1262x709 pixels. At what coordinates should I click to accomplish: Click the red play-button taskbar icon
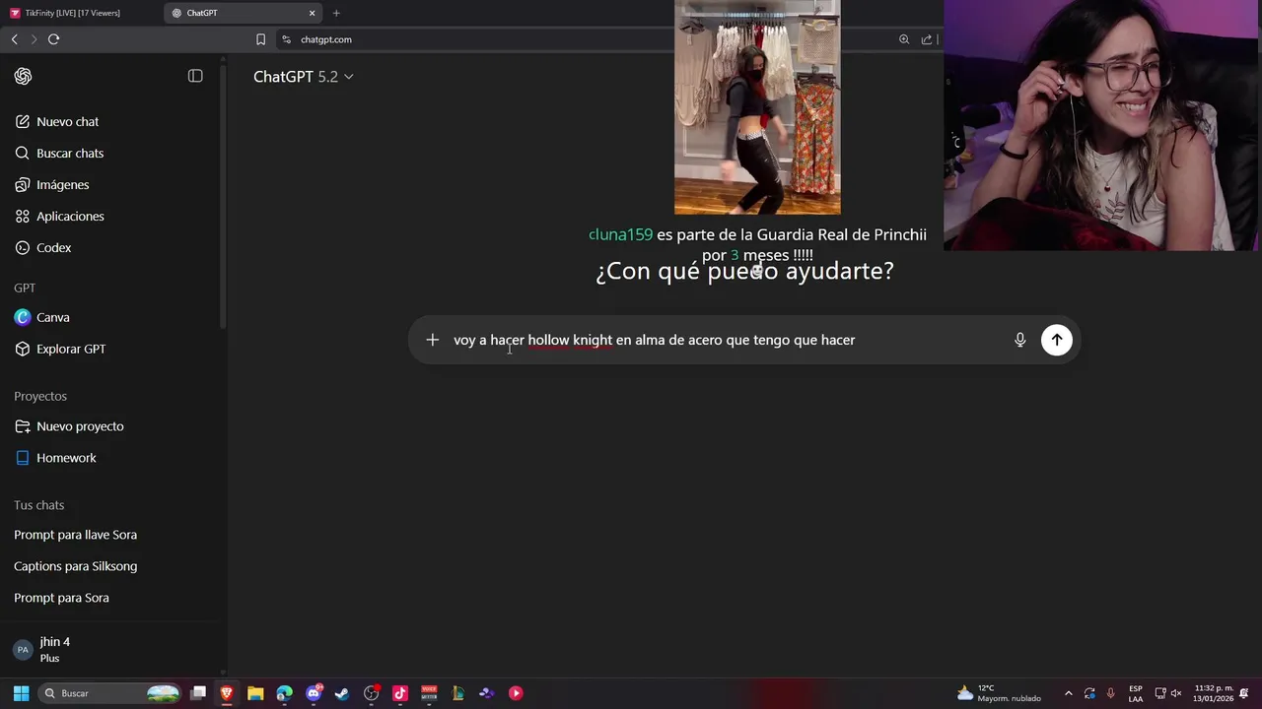pos(516,693)
